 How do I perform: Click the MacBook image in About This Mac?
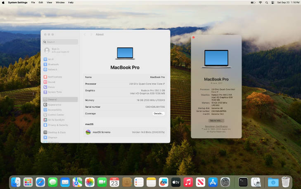coord(216,59)
